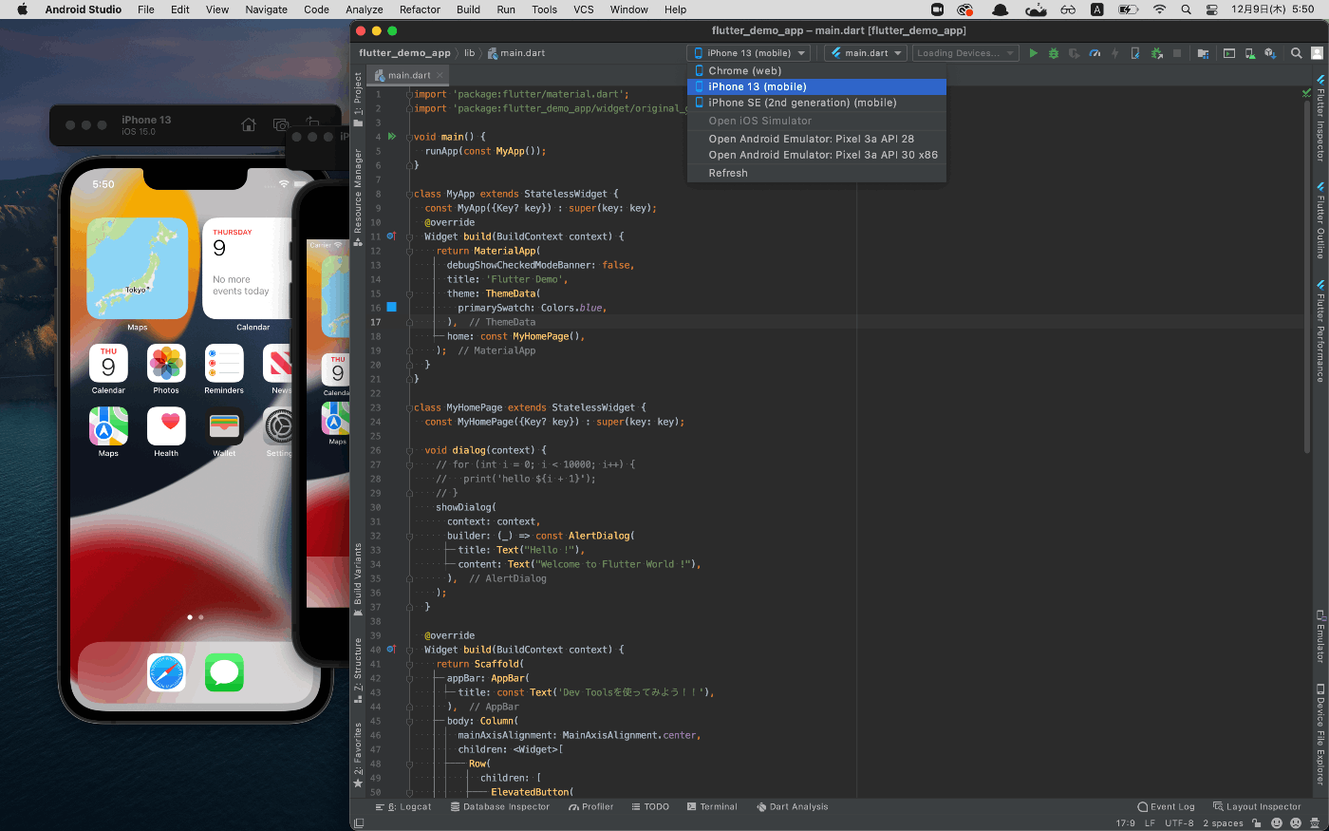This screenshot has width=1329, height=831.
Task: Click the Flutter Hot Reload lightning icon
Action: (1114, 53)
